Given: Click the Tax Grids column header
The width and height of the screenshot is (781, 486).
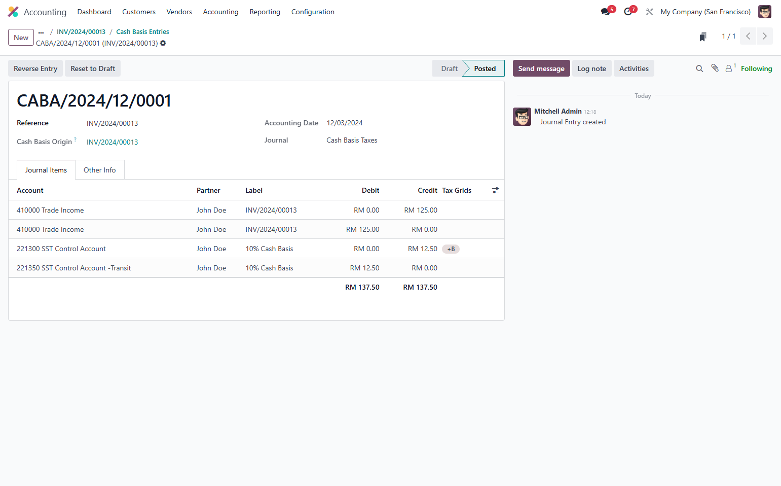Looking at the screenshot, I should tap(457, 190).
